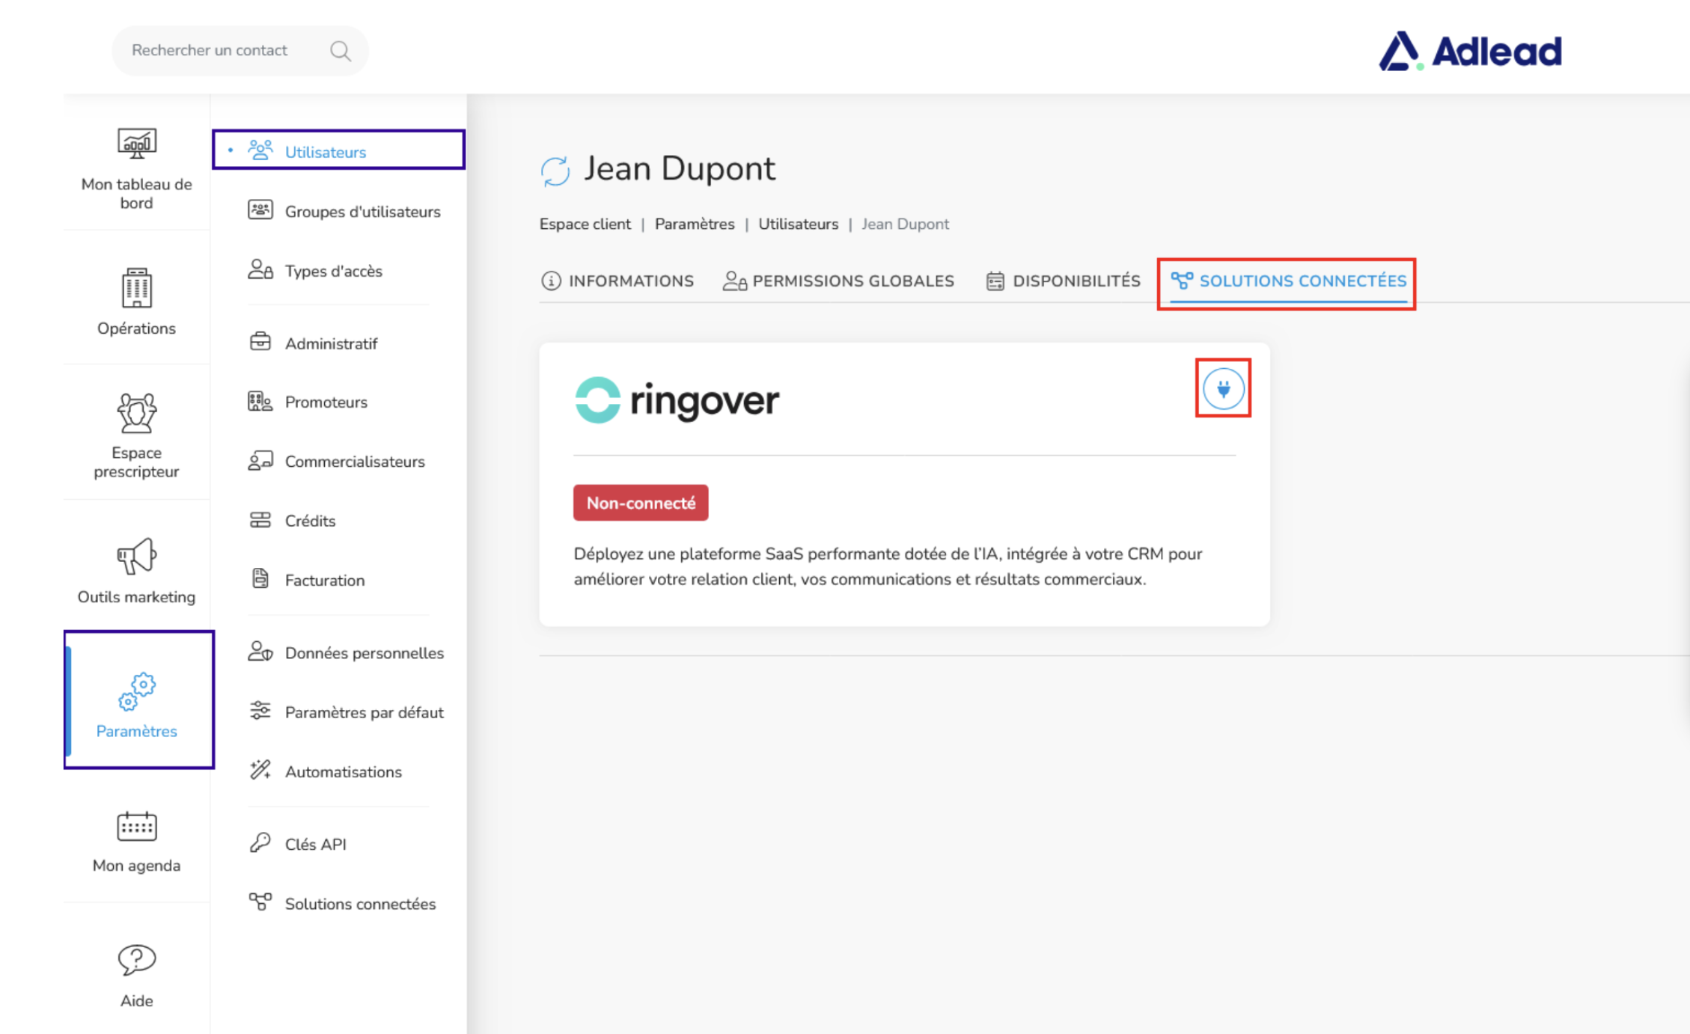Click the Administratif briefcase icon

point(260,342)
